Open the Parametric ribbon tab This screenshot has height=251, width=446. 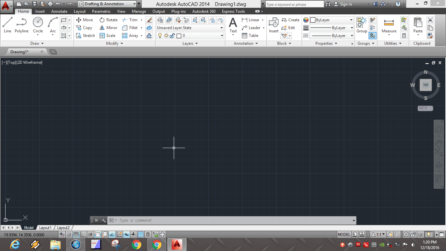point(101,11)
